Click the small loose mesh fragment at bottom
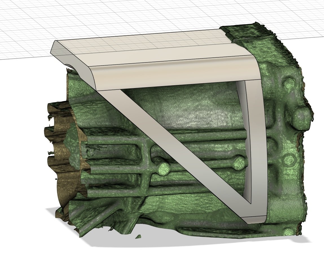This screenshot has width=324, height=255. 138,236
